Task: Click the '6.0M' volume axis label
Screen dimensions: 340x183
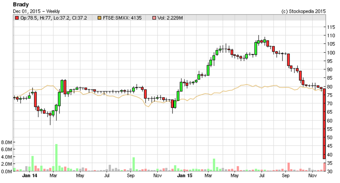Action: (x=6, y=149)
